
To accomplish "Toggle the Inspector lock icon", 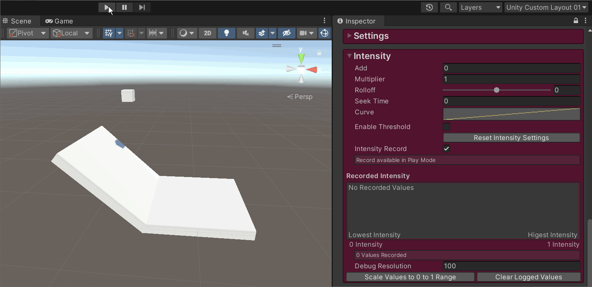I will [576, 21].
